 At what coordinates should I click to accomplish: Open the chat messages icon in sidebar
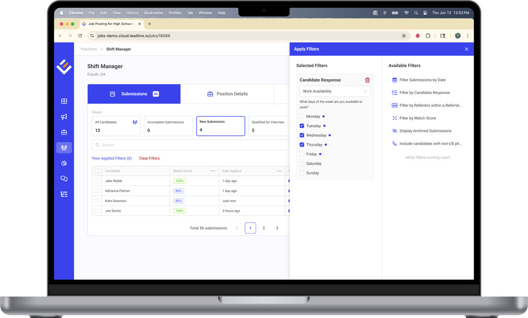tap(64, 179)
